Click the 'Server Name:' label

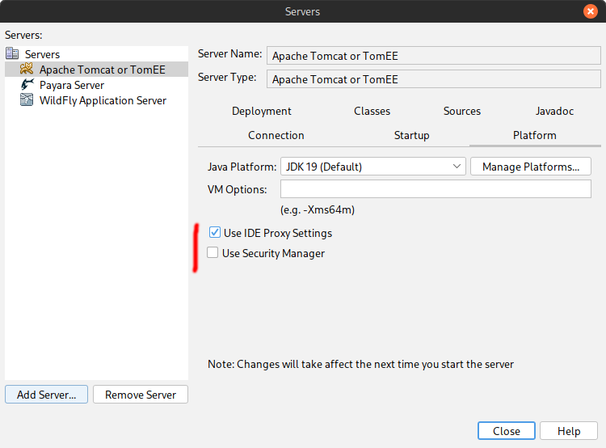(230, 53)
